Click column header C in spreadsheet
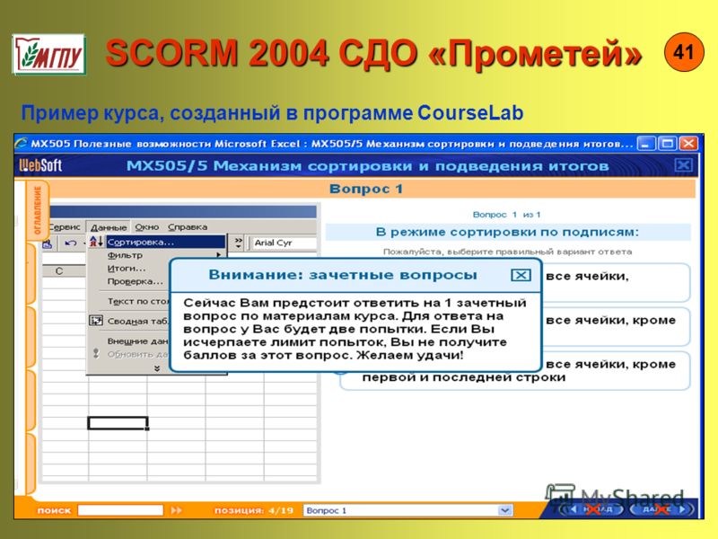This screenshot has width=718, height=539. point(59,271)
